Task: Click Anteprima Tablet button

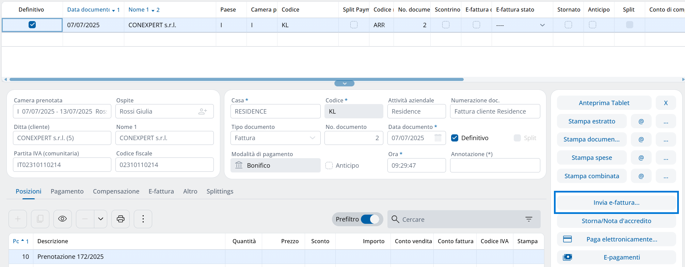Action: (x=604, y=103)
